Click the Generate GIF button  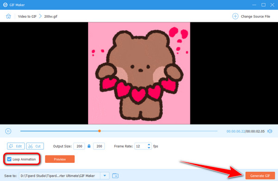point(260,176)
